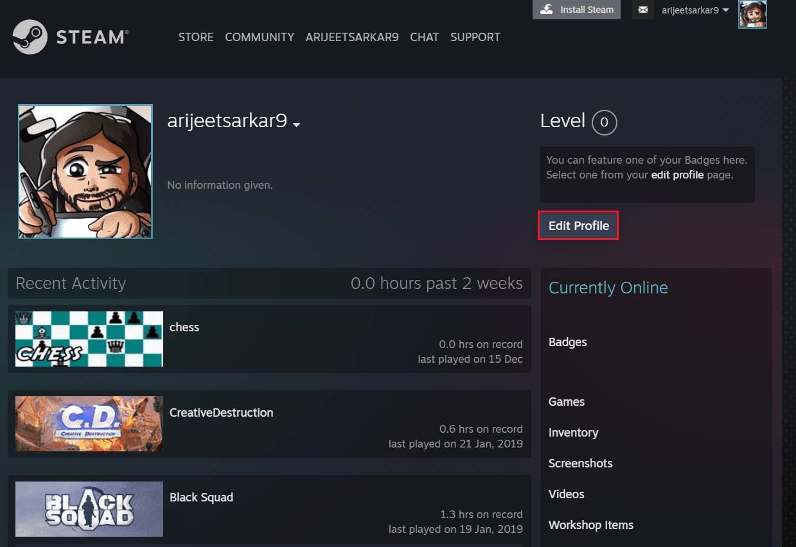The height and width of the screenshot is (547, 796).
Task: Open notifications via the envelope icon
Action: click(x=642, y=10)
